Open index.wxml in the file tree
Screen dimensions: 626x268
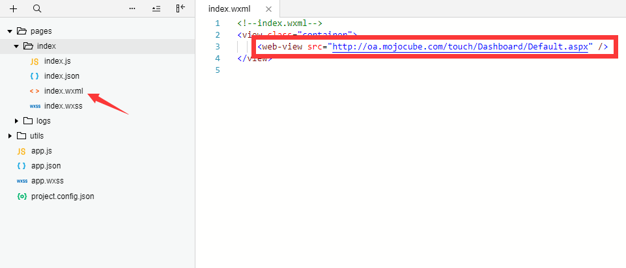[x=64, y=91]
